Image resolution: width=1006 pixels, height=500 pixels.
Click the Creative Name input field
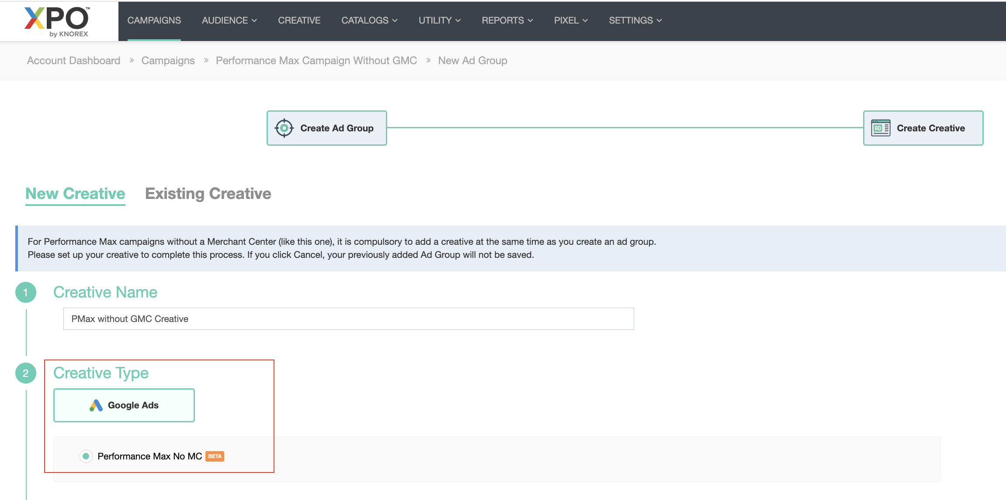(x=348, y=319)
